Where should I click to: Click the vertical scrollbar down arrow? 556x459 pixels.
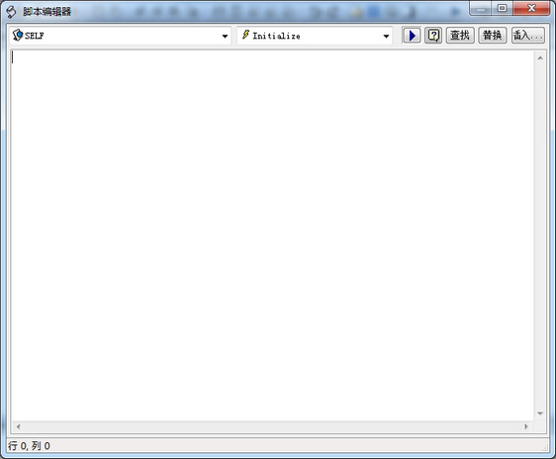coord(540,413)
